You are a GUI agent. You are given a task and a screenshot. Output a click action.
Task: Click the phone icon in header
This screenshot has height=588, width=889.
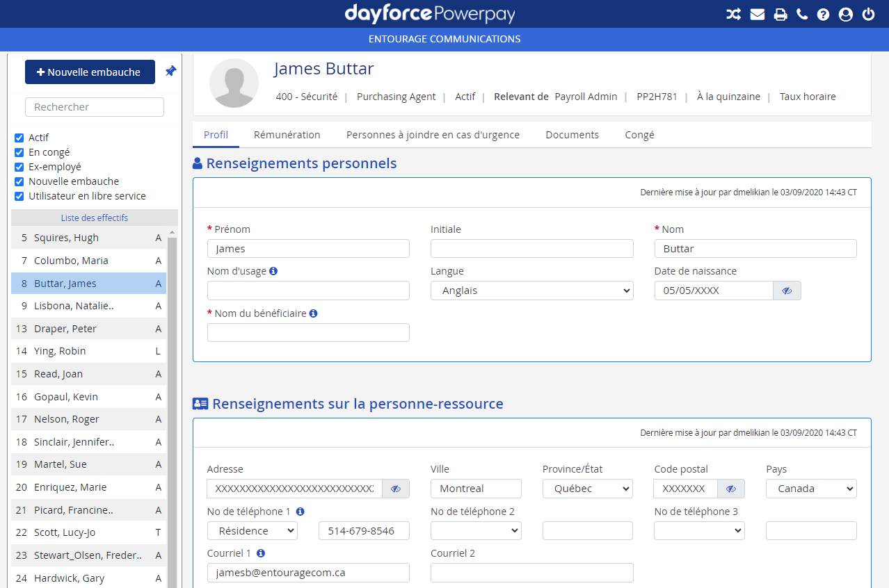(802, 14)
